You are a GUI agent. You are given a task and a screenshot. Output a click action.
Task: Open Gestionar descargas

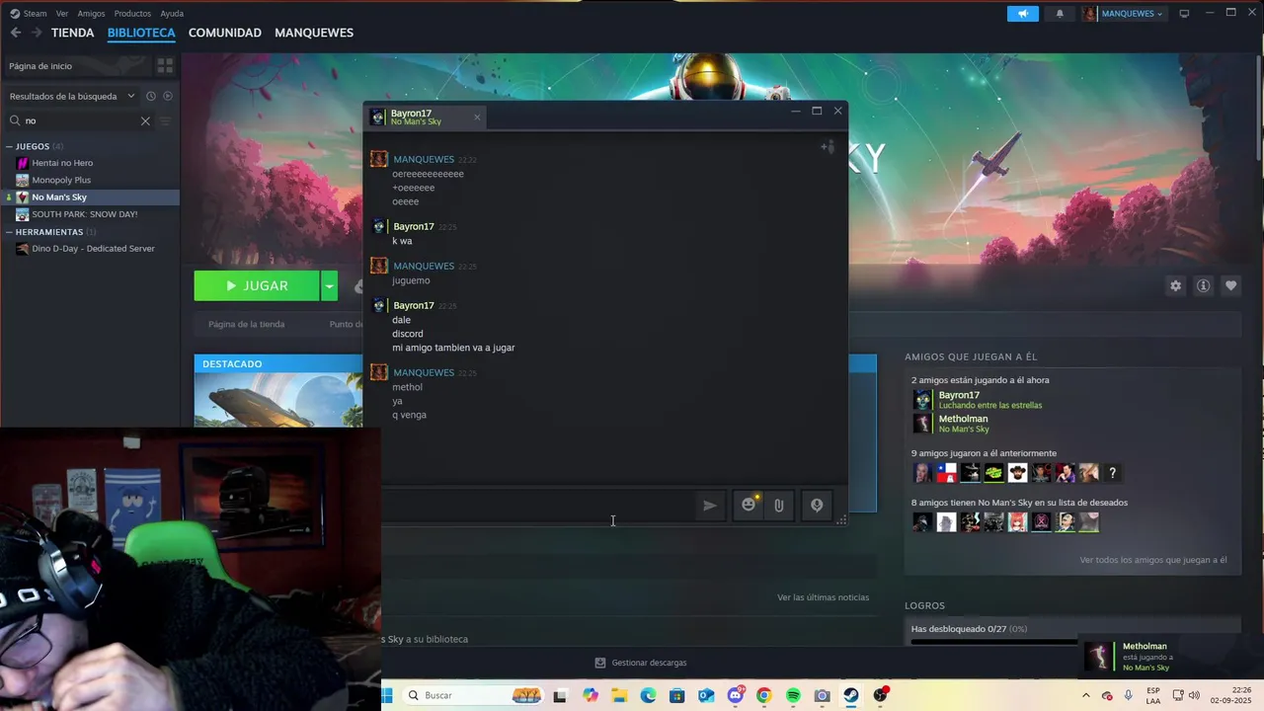pyautogui.click(x=640, y=663)
